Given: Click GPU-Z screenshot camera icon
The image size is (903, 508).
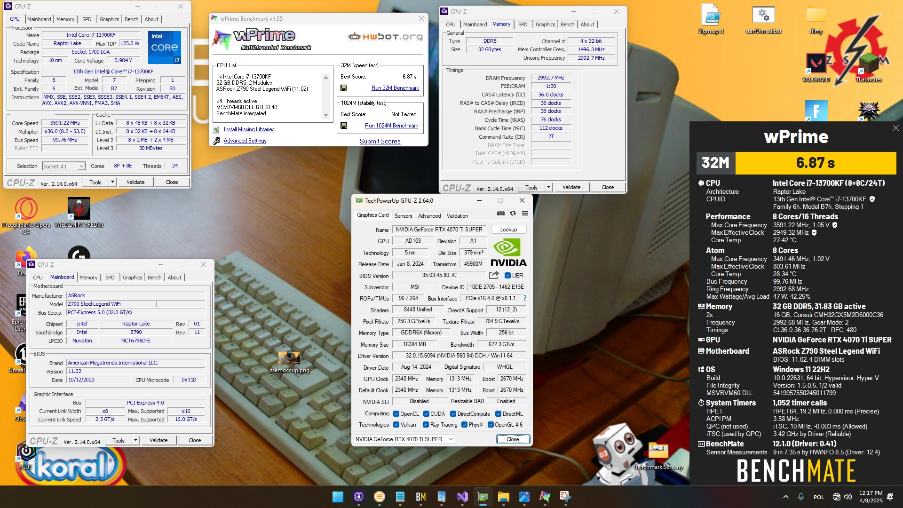Looking at the screenshot, I should (501, 213).
